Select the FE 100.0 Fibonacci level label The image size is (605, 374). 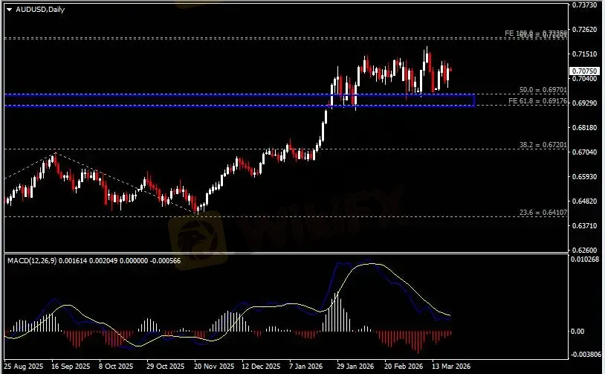pos(536,33)
